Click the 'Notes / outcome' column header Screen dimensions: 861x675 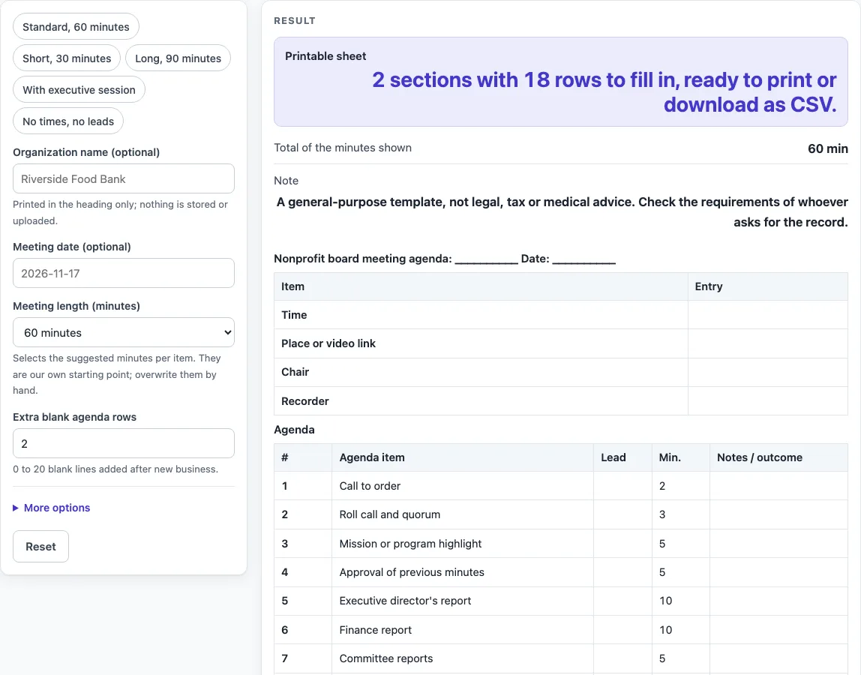tap(760, 457)
